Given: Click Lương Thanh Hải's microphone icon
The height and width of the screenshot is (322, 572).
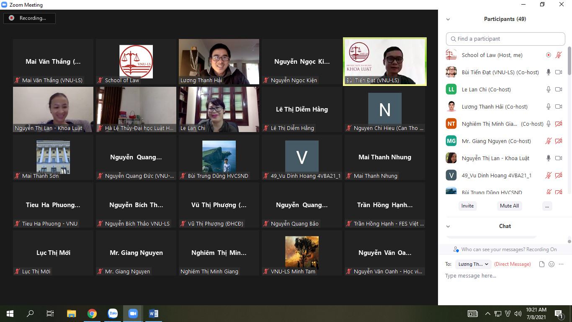Looking at the screenshot, I should point(548,106).
